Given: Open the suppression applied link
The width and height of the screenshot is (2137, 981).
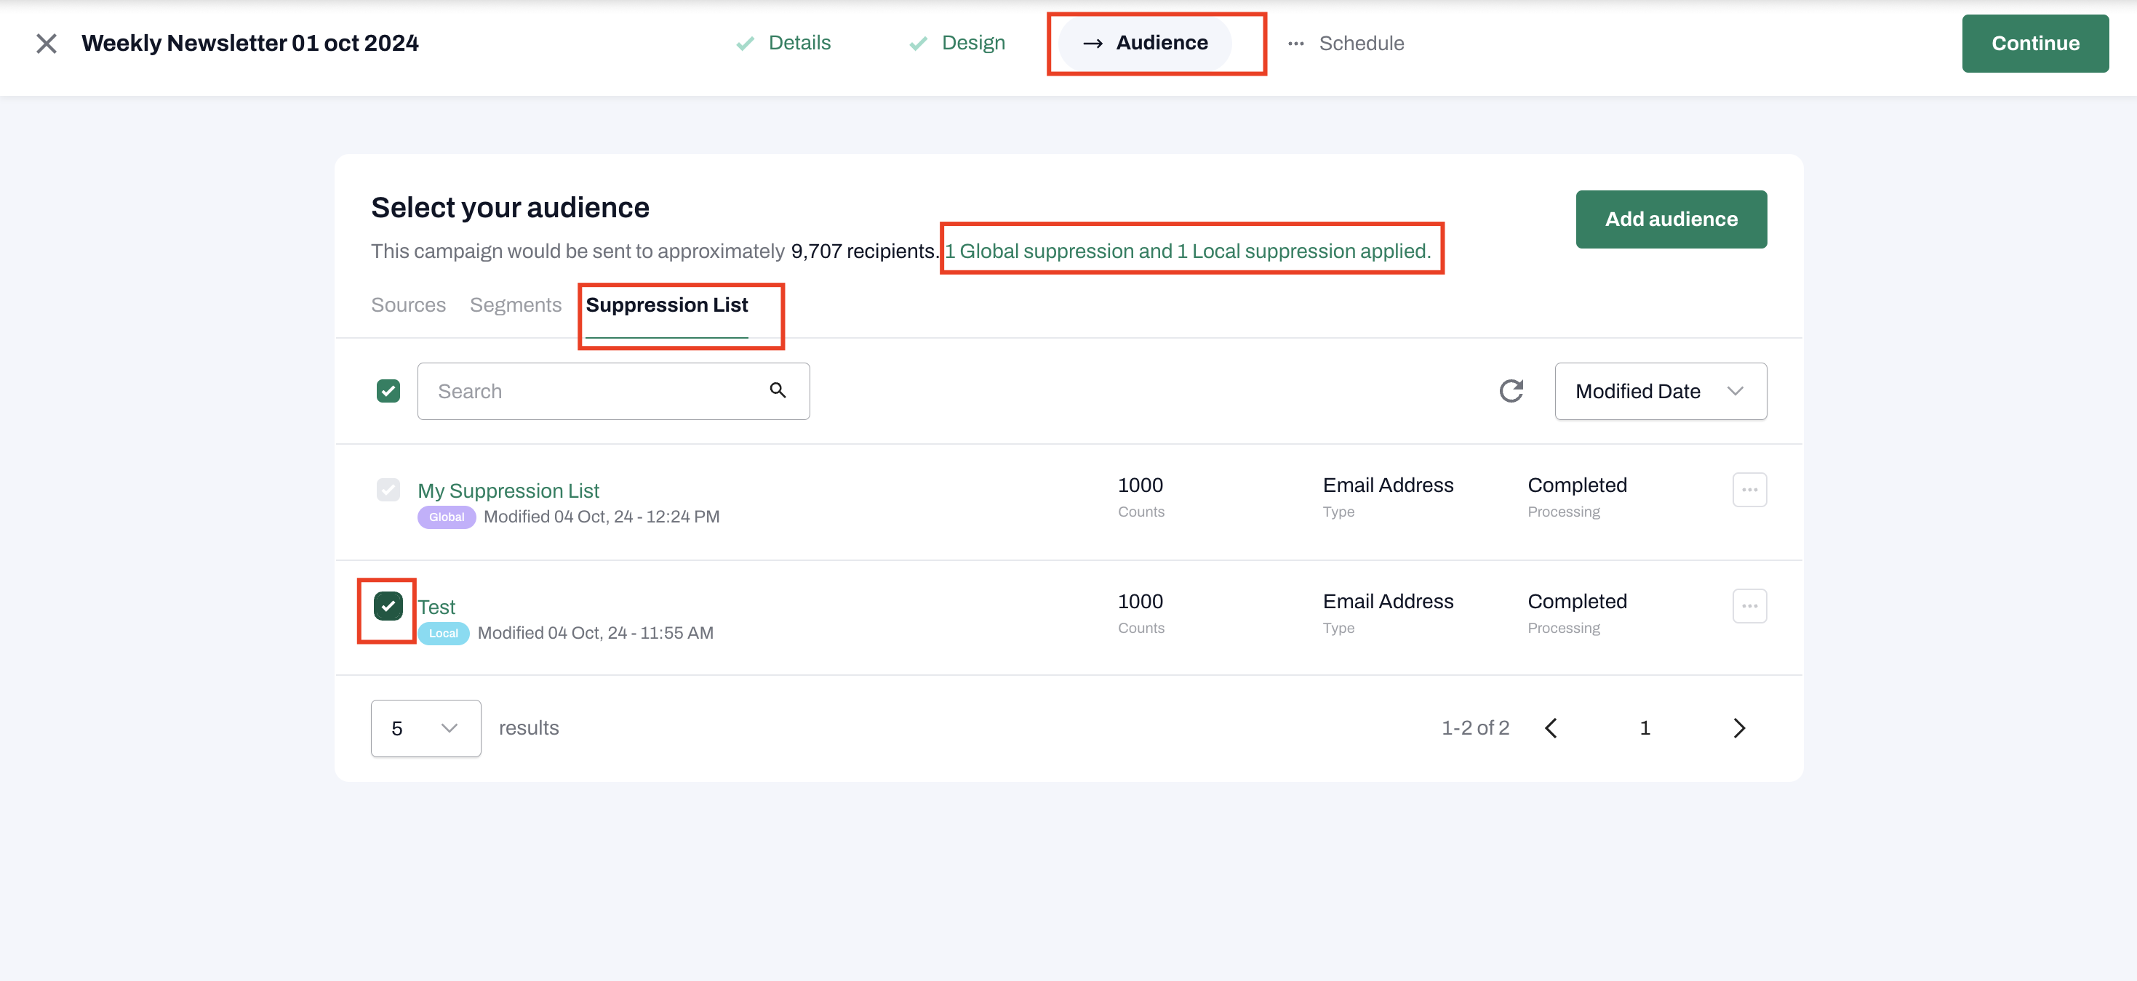Looking at the screenshot, I should (1188, 251).
